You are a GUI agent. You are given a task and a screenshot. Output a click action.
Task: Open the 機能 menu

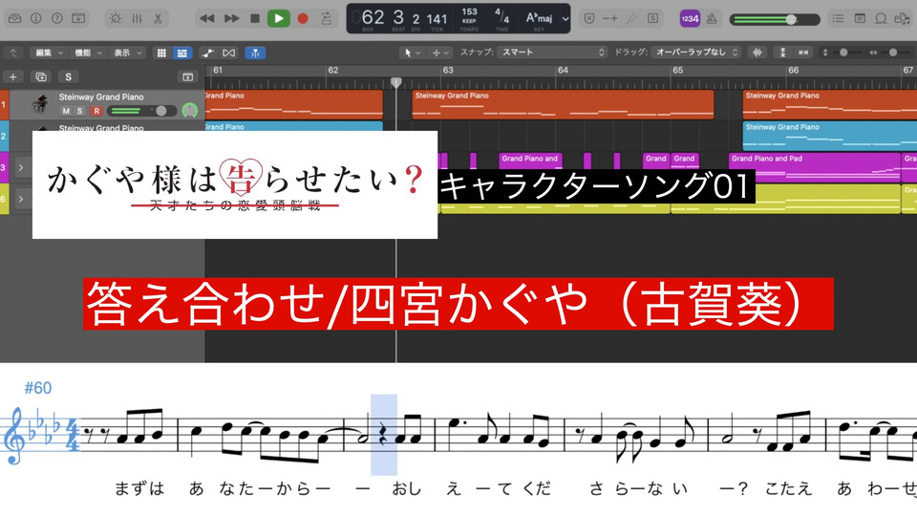point(88,53)
